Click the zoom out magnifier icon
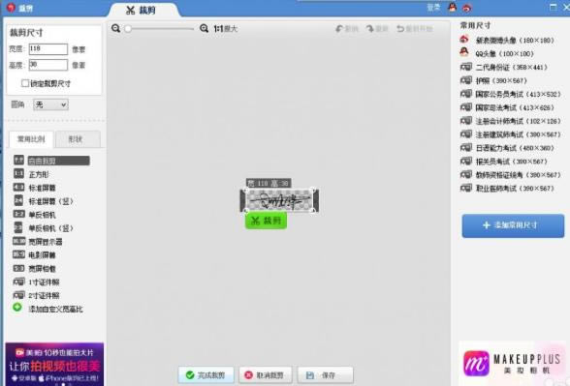This screenshot has width=570, height=386. pos(116,28)
